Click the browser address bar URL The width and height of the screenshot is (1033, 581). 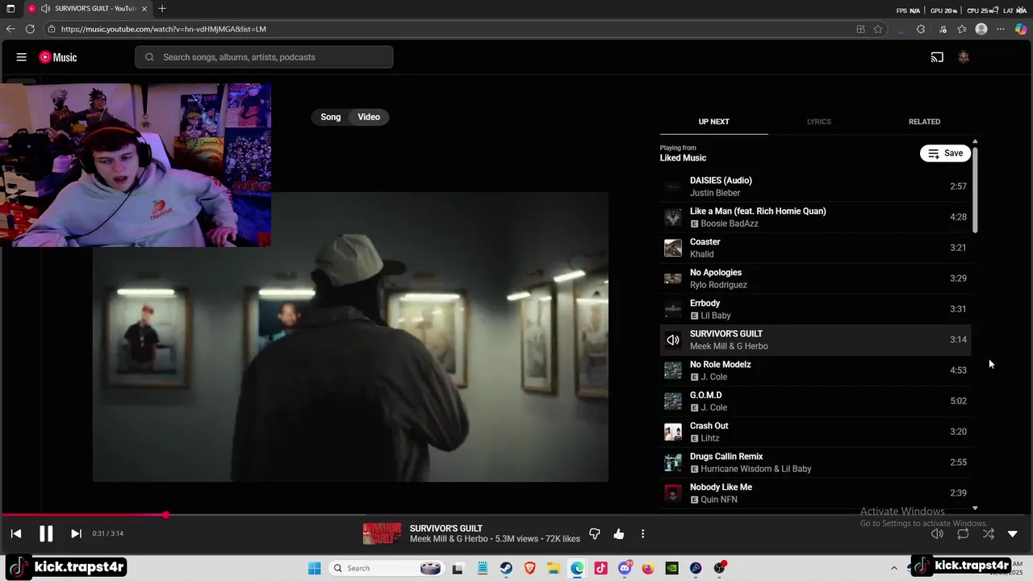tap(164, 29)
